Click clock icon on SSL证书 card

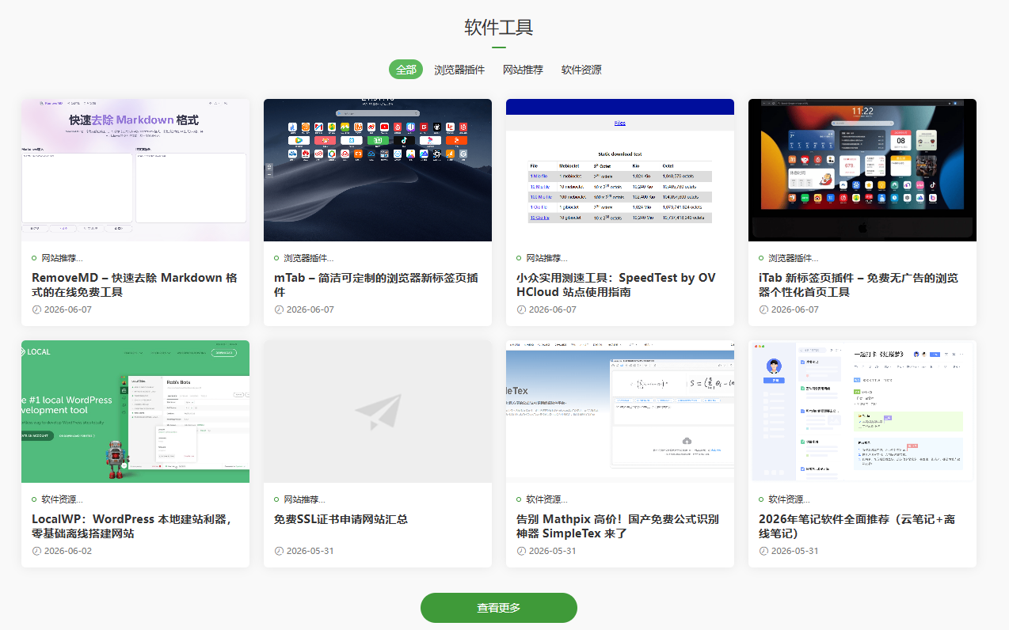point(279,551)
